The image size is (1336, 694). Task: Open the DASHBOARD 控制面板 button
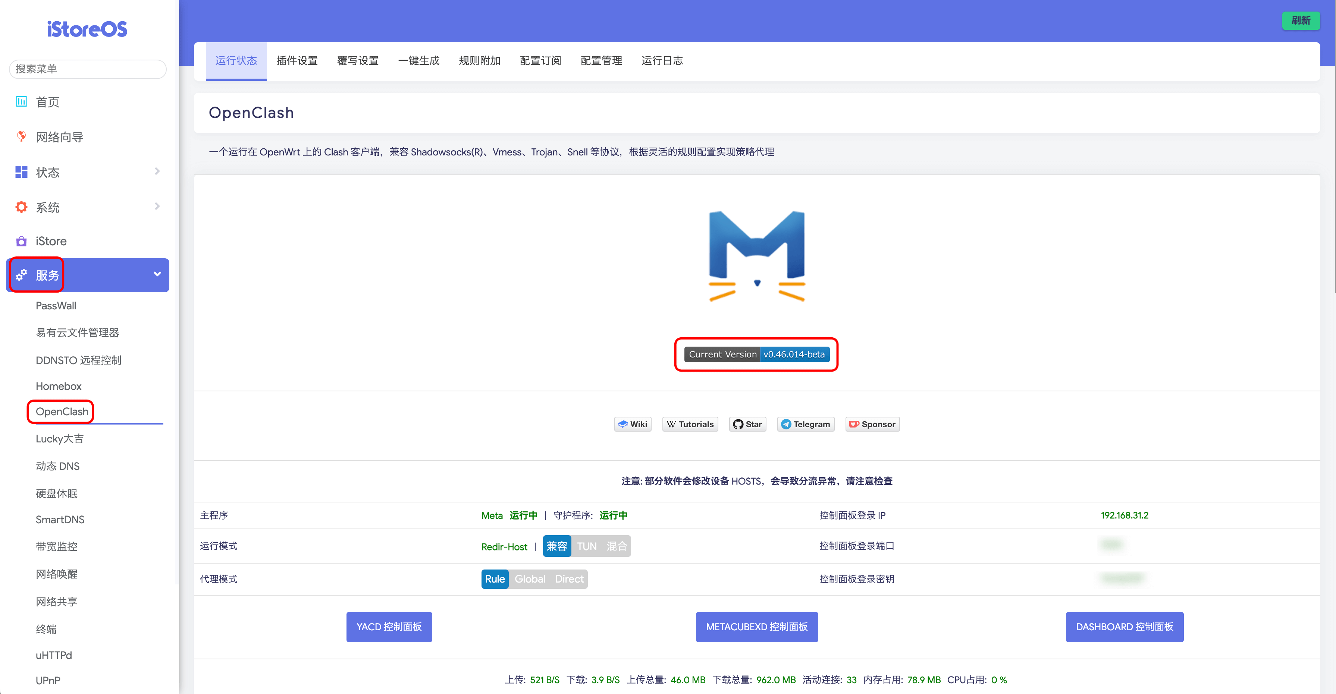click(1125, 627)
